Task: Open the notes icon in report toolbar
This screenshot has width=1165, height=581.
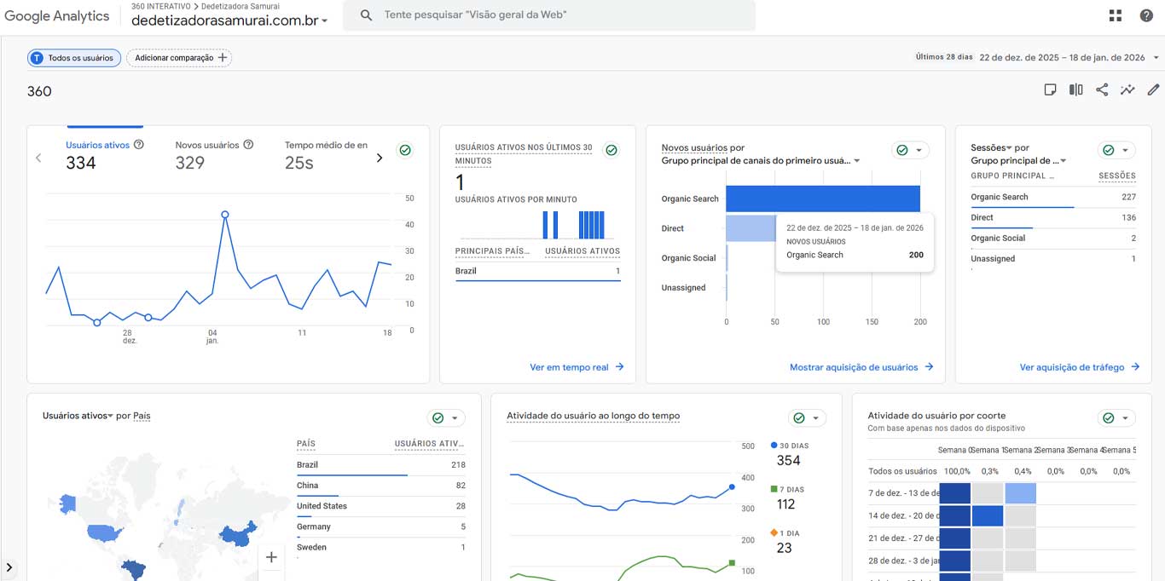Action: tap(1051, 89)
